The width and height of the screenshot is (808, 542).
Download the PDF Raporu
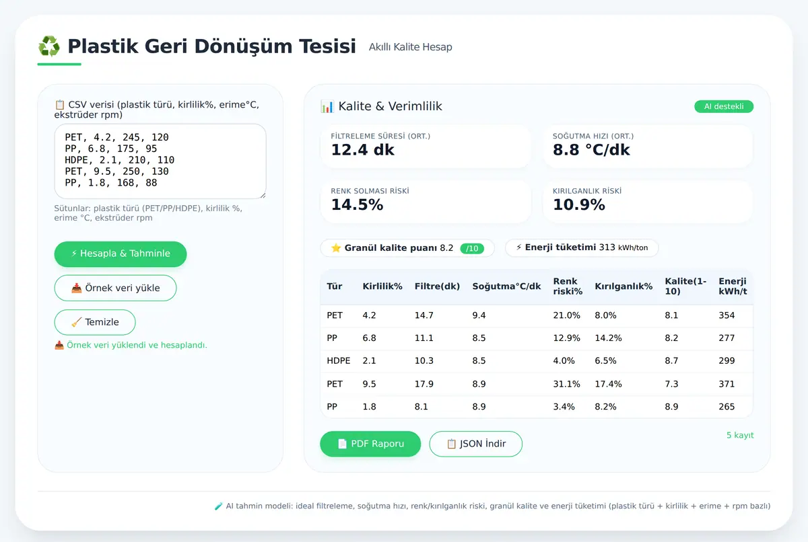(x=370, y=444)
